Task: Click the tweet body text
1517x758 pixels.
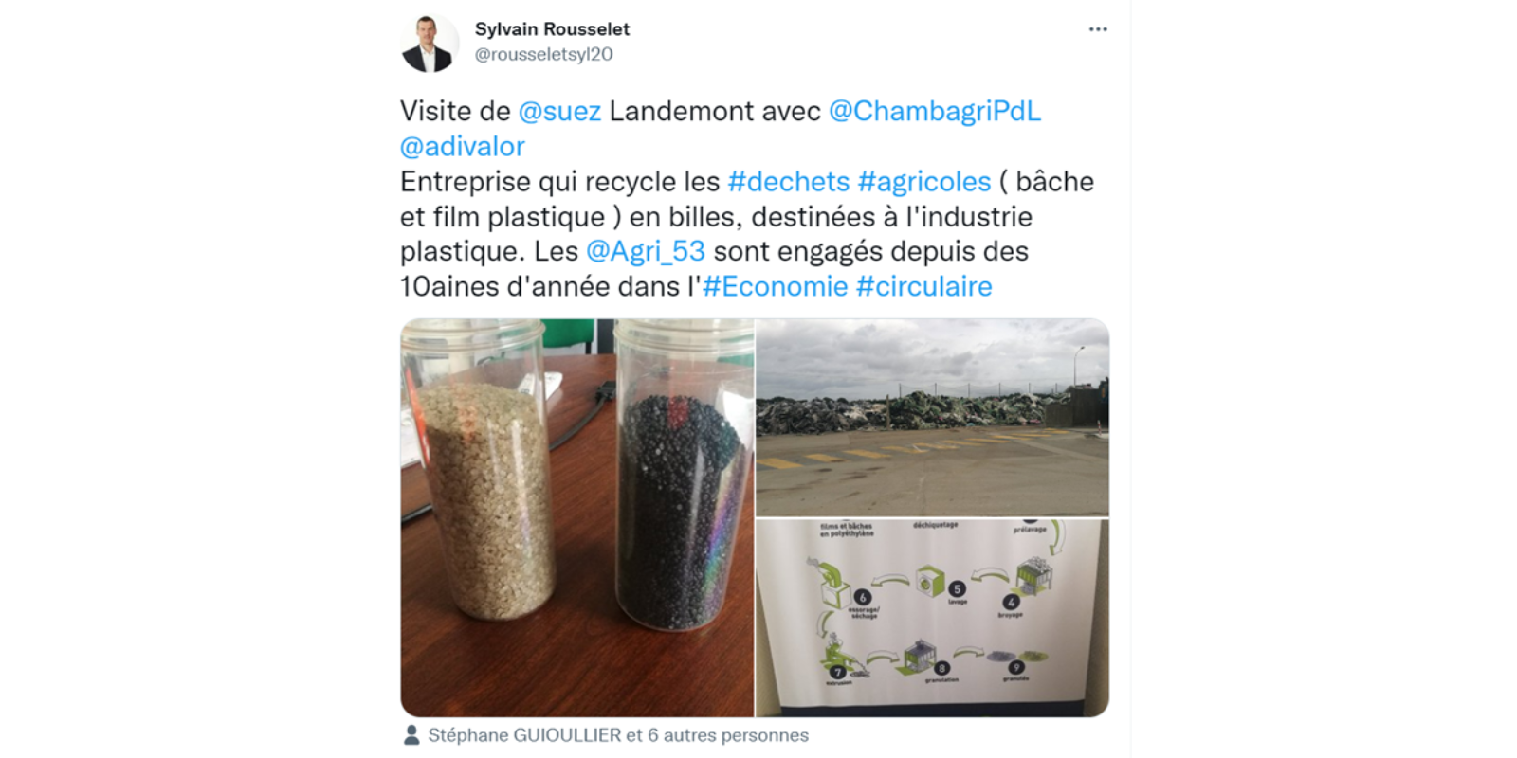Action: pyautogui.click(x=747, y=199)
